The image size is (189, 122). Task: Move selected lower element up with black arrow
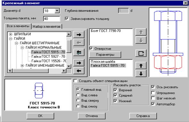[141, 66]
